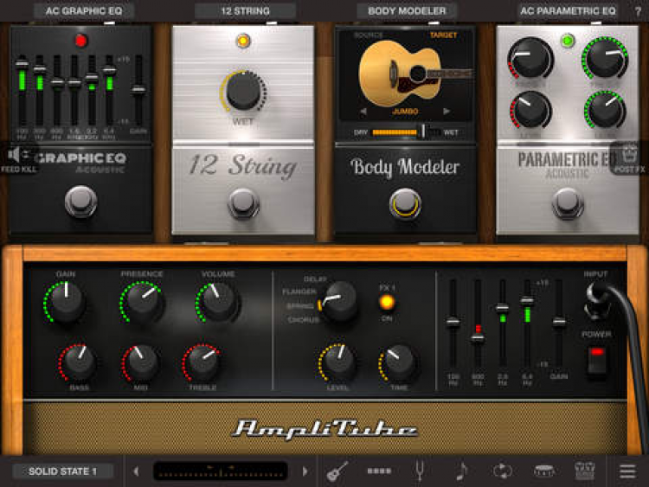
Task: Open the recorder studio icon in bottom bar
Action: click(x=584, y=471)
